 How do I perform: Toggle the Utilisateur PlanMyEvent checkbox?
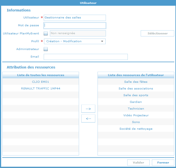(x=46, y=34)
